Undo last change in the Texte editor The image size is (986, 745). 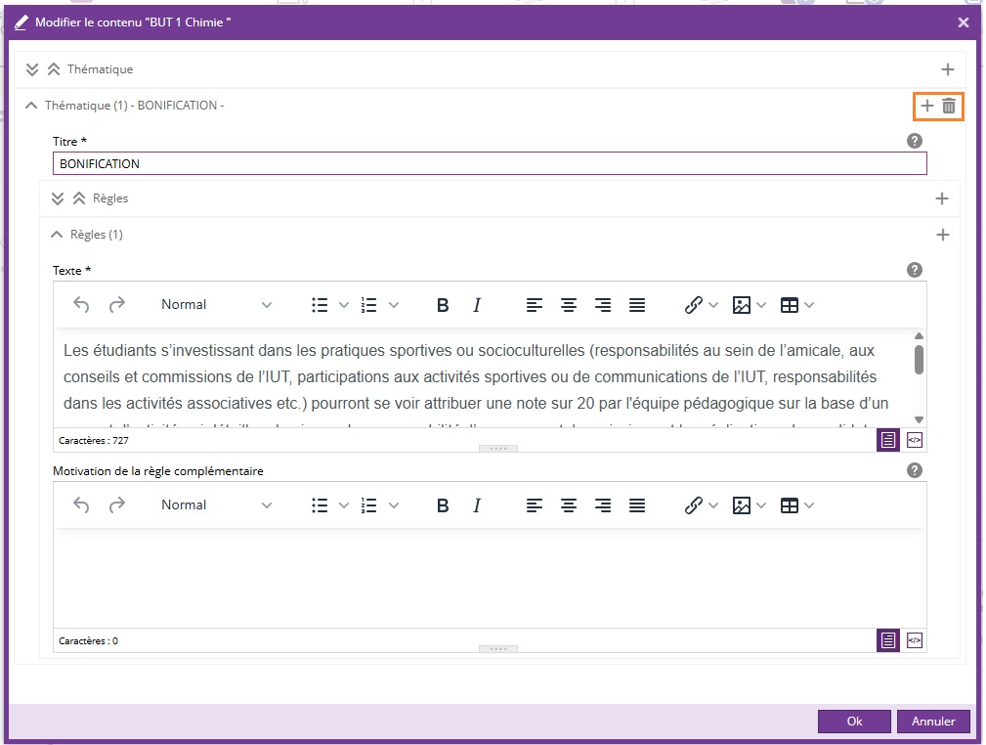pyautogui.click(x=81, y=305)
